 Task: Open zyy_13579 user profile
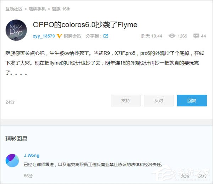(44, 36)
